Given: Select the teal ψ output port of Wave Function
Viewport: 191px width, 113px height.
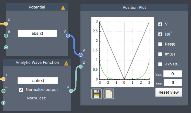Looking at the screenshot, I should [x=71, y=91].
